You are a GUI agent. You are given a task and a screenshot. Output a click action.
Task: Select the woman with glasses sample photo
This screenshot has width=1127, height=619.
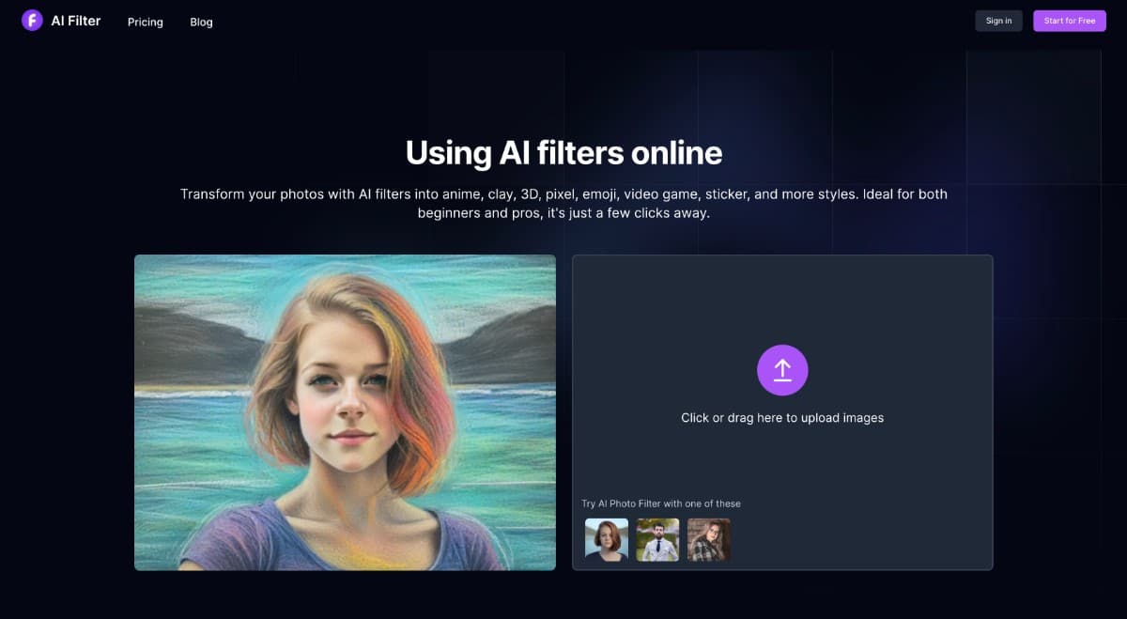click(708, 540)
